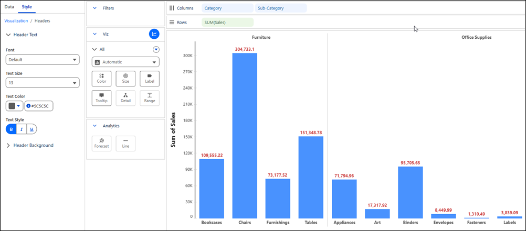This screenshot has height=231, width=526.
Task: Open the Automatic mark type dropdown
Action: 125,62
